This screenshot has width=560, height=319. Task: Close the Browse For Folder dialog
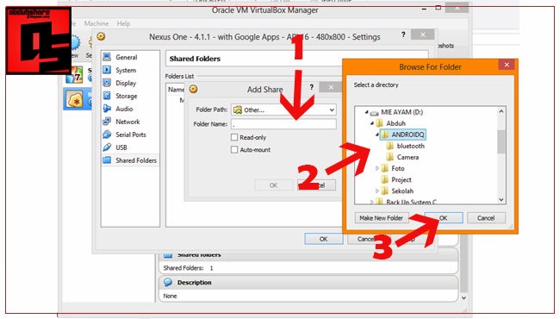507,65
